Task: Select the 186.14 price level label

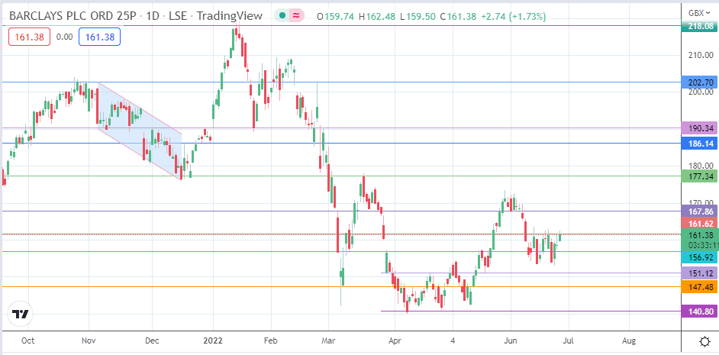Action: coord(700,144)
